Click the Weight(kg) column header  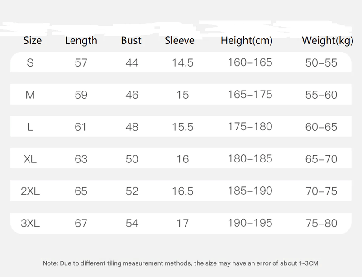pos(328,41)
